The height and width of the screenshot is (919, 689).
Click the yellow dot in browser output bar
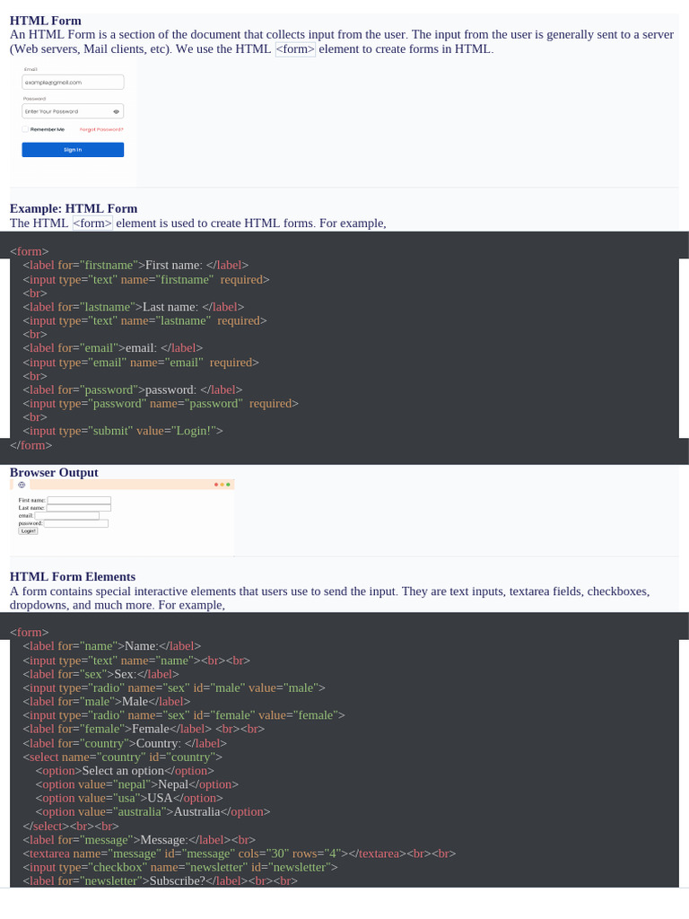222,485
